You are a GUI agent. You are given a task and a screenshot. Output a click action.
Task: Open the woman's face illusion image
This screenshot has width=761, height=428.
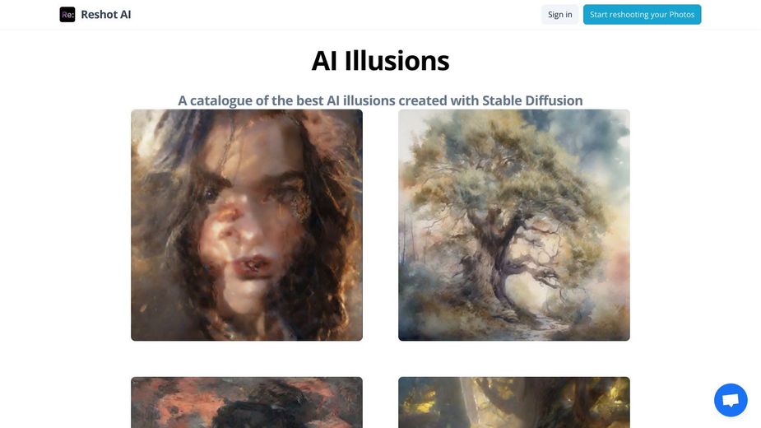pyautogui.click(x=247, y=225)
